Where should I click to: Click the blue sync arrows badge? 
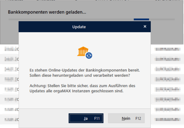tap(89, 56)
